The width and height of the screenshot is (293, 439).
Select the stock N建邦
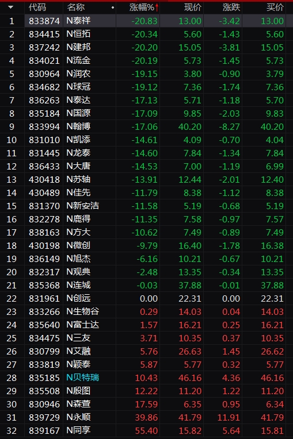78,47
